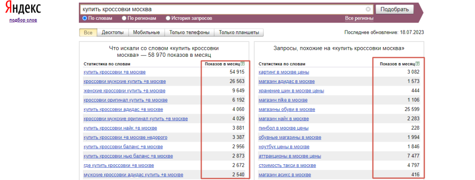Select the История запросов radio button
This screenshot has height=180, width=475.
click(x=168, y=18)
